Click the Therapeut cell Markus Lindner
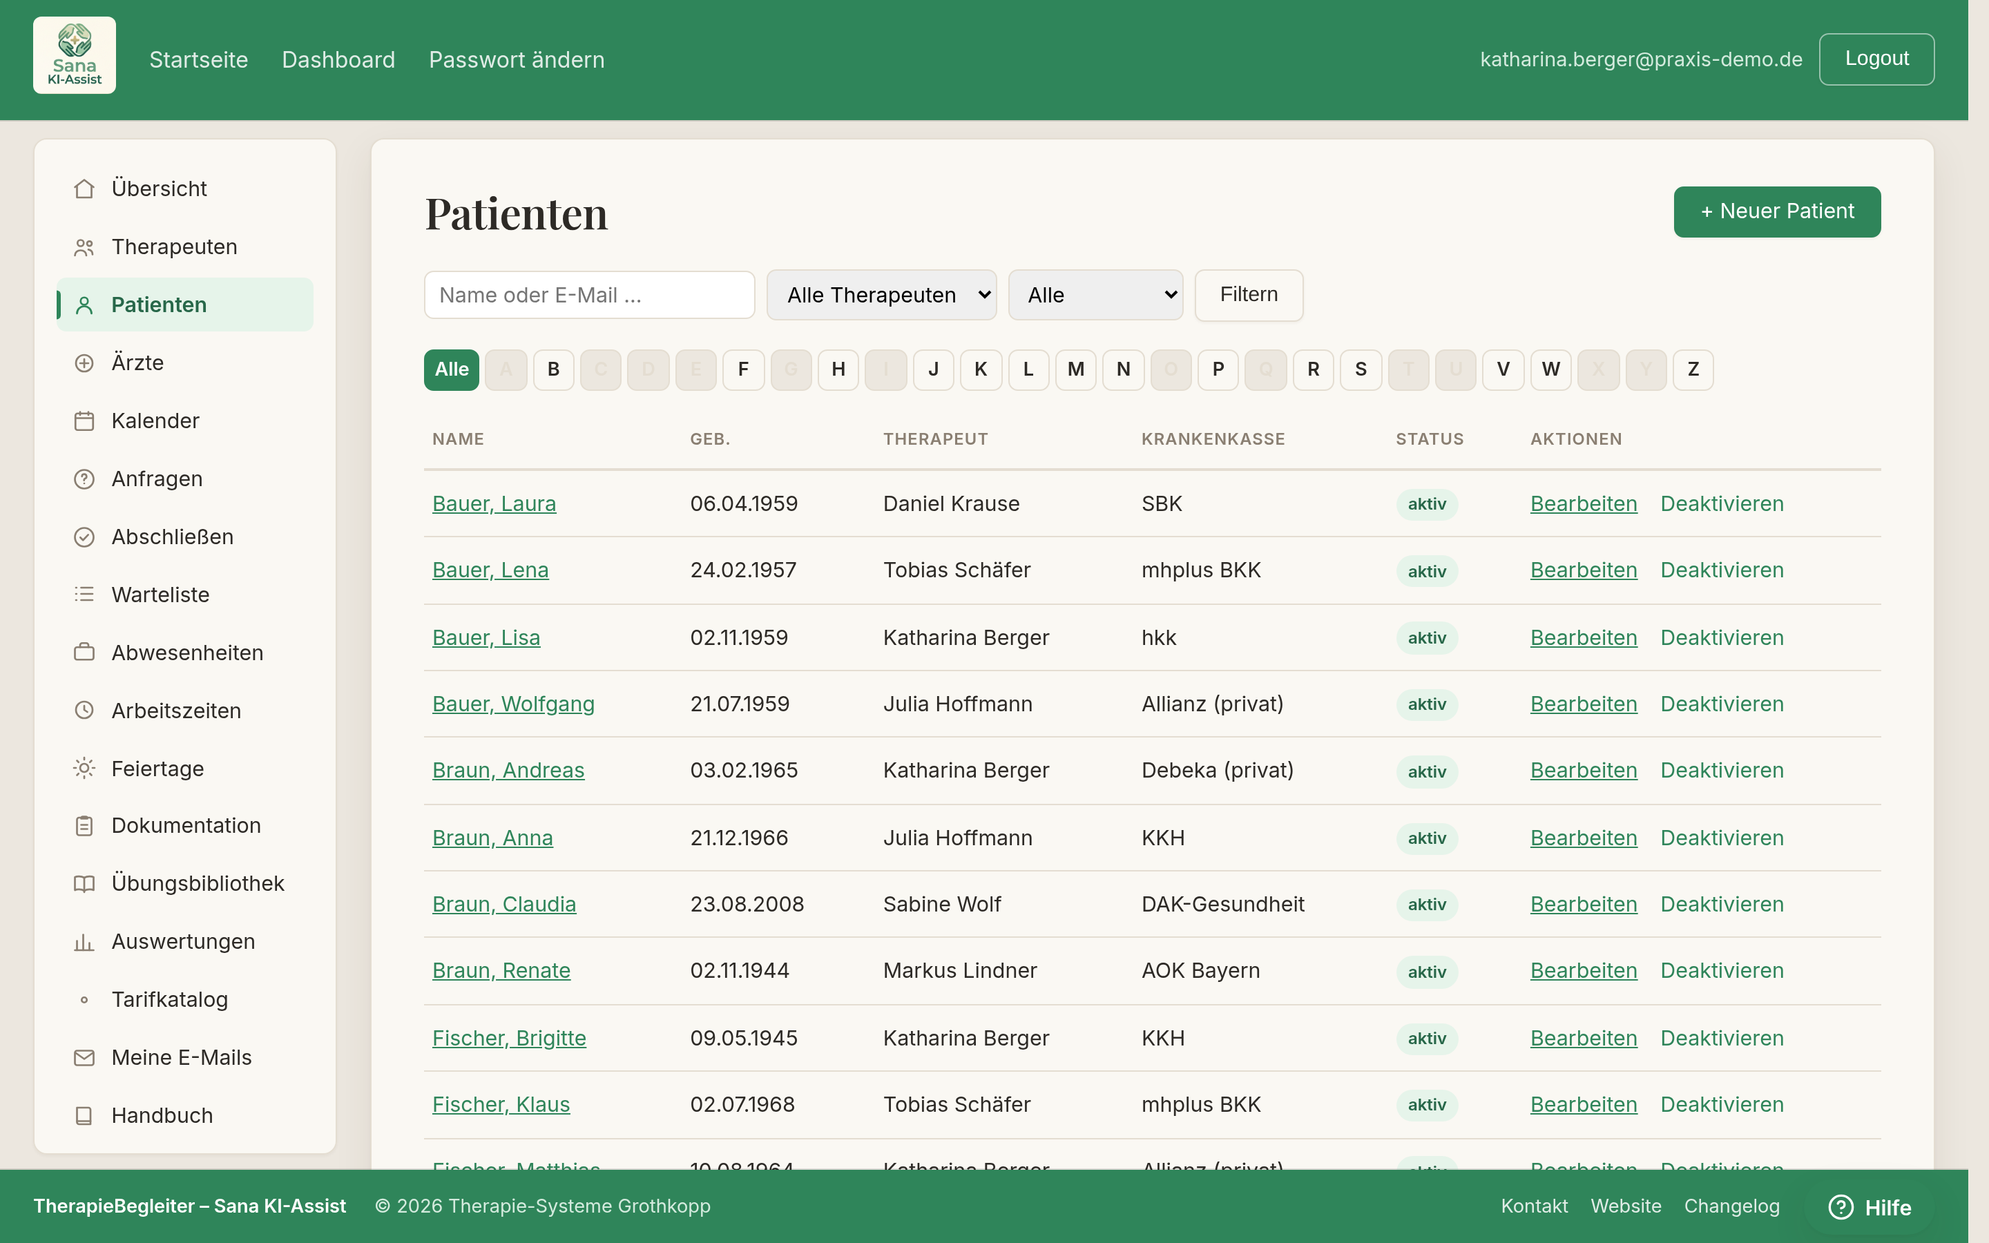The image size is (1989, 1243). (x=960, y=971)
